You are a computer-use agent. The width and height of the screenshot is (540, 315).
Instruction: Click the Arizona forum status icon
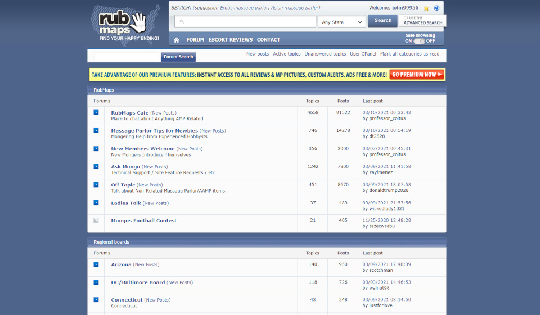click(x=96, y=264)
